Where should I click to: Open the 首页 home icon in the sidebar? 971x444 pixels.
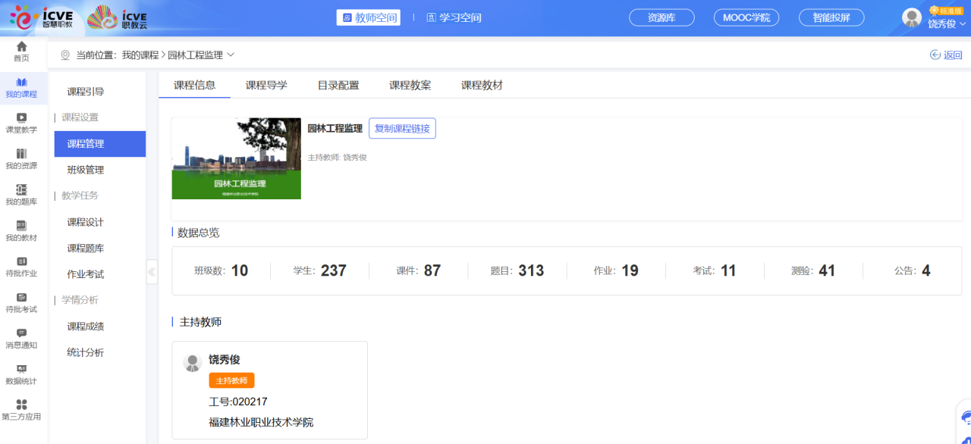click(21, 47)
